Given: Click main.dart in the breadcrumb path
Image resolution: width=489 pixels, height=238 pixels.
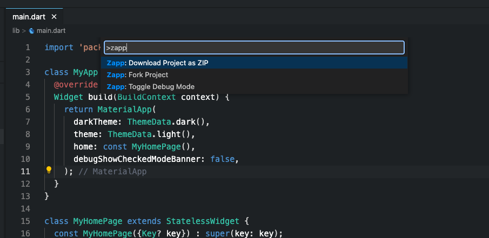Looking at the screenshot, I should 51,31.
